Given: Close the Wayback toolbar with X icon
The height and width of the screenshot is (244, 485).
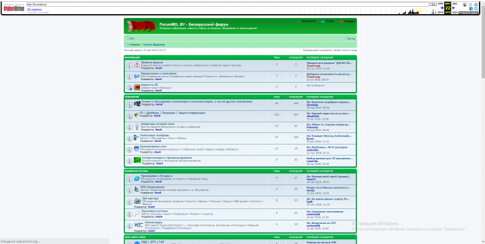Looking at the screenshot, I should click(476, 5).
